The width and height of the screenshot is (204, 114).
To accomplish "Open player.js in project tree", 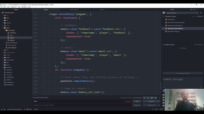I will [12, 40].
